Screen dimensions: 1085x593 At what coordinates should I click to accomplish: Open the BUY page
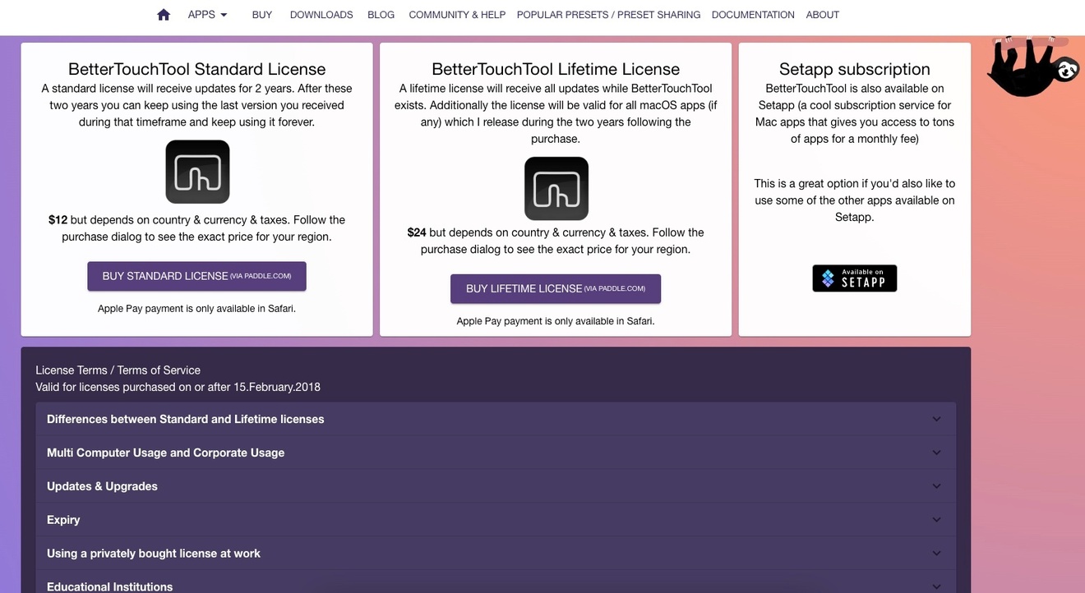pos(262,15)
